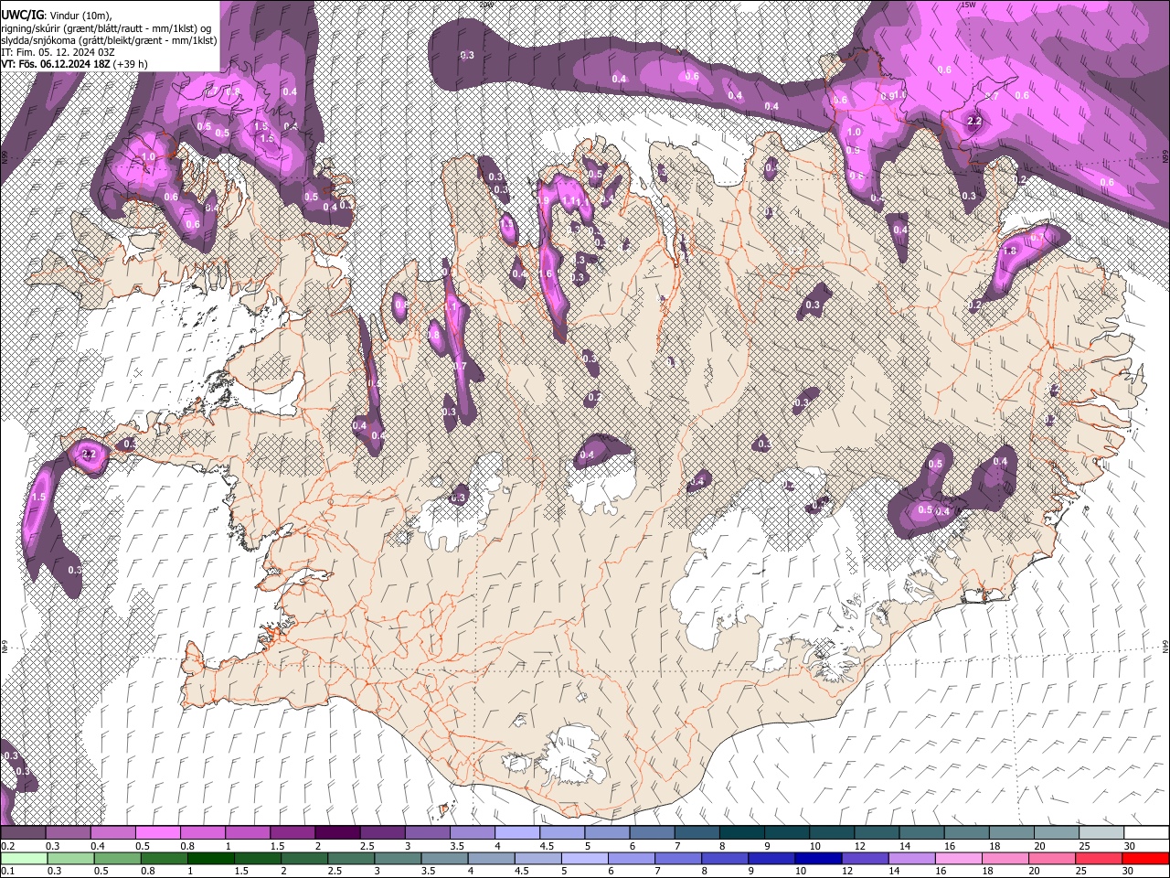This screenshot has width=1170, height=878.
Task: Pick lower legend pale green swatch between 0.1 and 0.3
Action: pyautogui.click(x=23, y=858)
